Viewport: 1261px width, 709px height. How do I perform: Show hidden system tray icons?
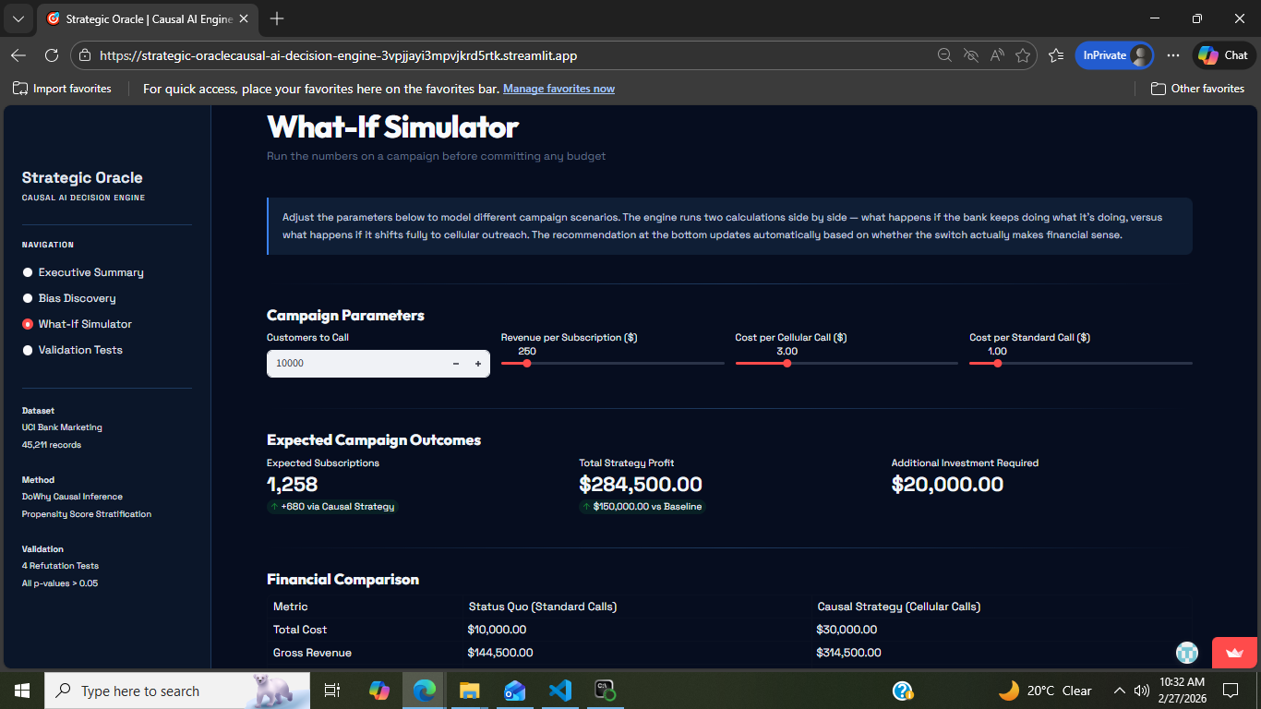click(1120, 691)
